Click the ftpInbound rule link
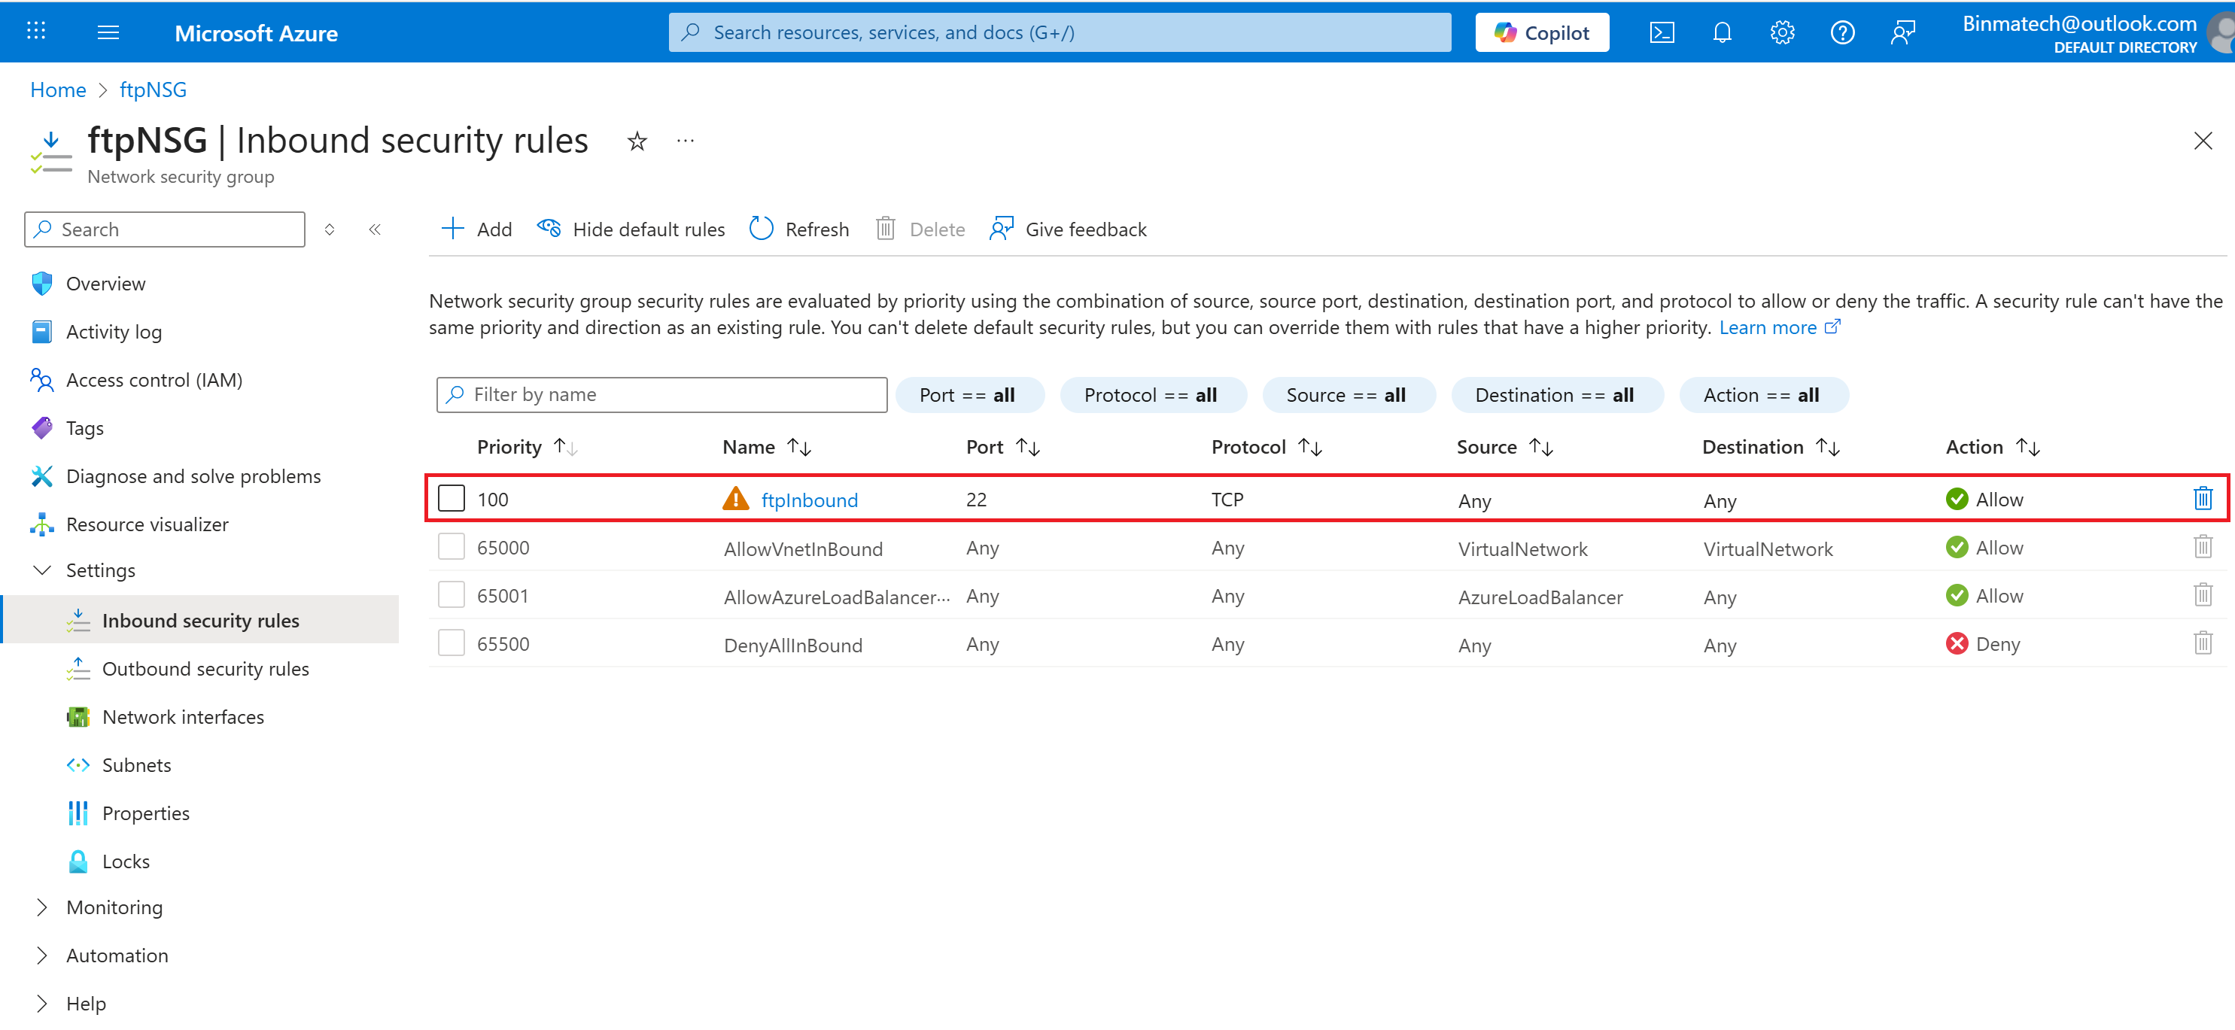The height and width of the screenshot is (1030, 2235). pyautogui.click(x=809, y=500)
